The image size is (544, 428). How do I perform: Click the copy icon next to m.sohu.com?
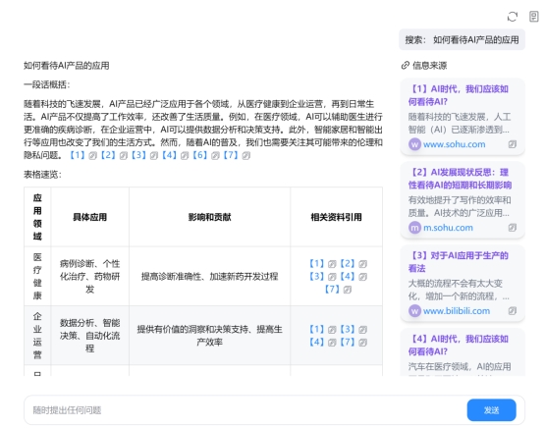(513, 228)
